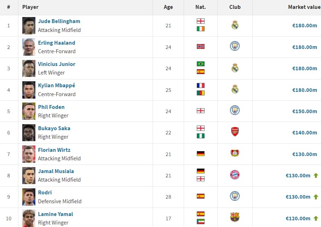
Task: Click Bayer Leverkusen crest next to Wirtz
Action: point(235,153)
